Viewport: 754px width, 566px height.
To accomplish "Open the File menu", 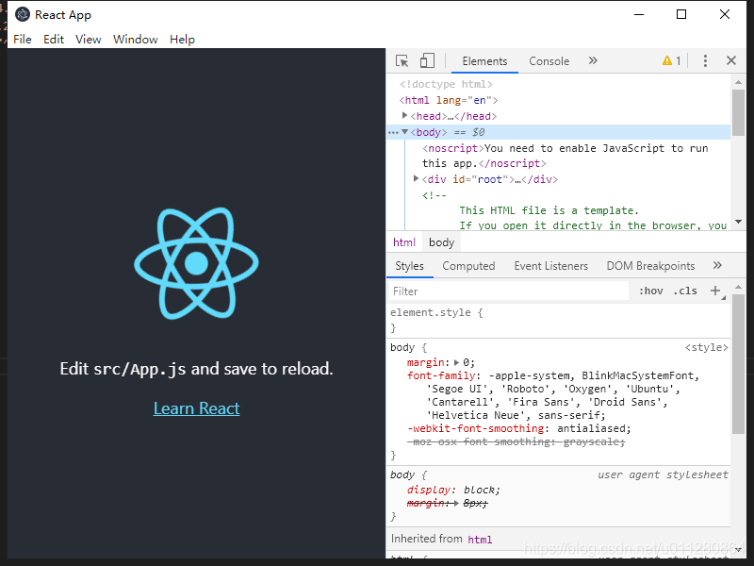I will tap(23, 40).
